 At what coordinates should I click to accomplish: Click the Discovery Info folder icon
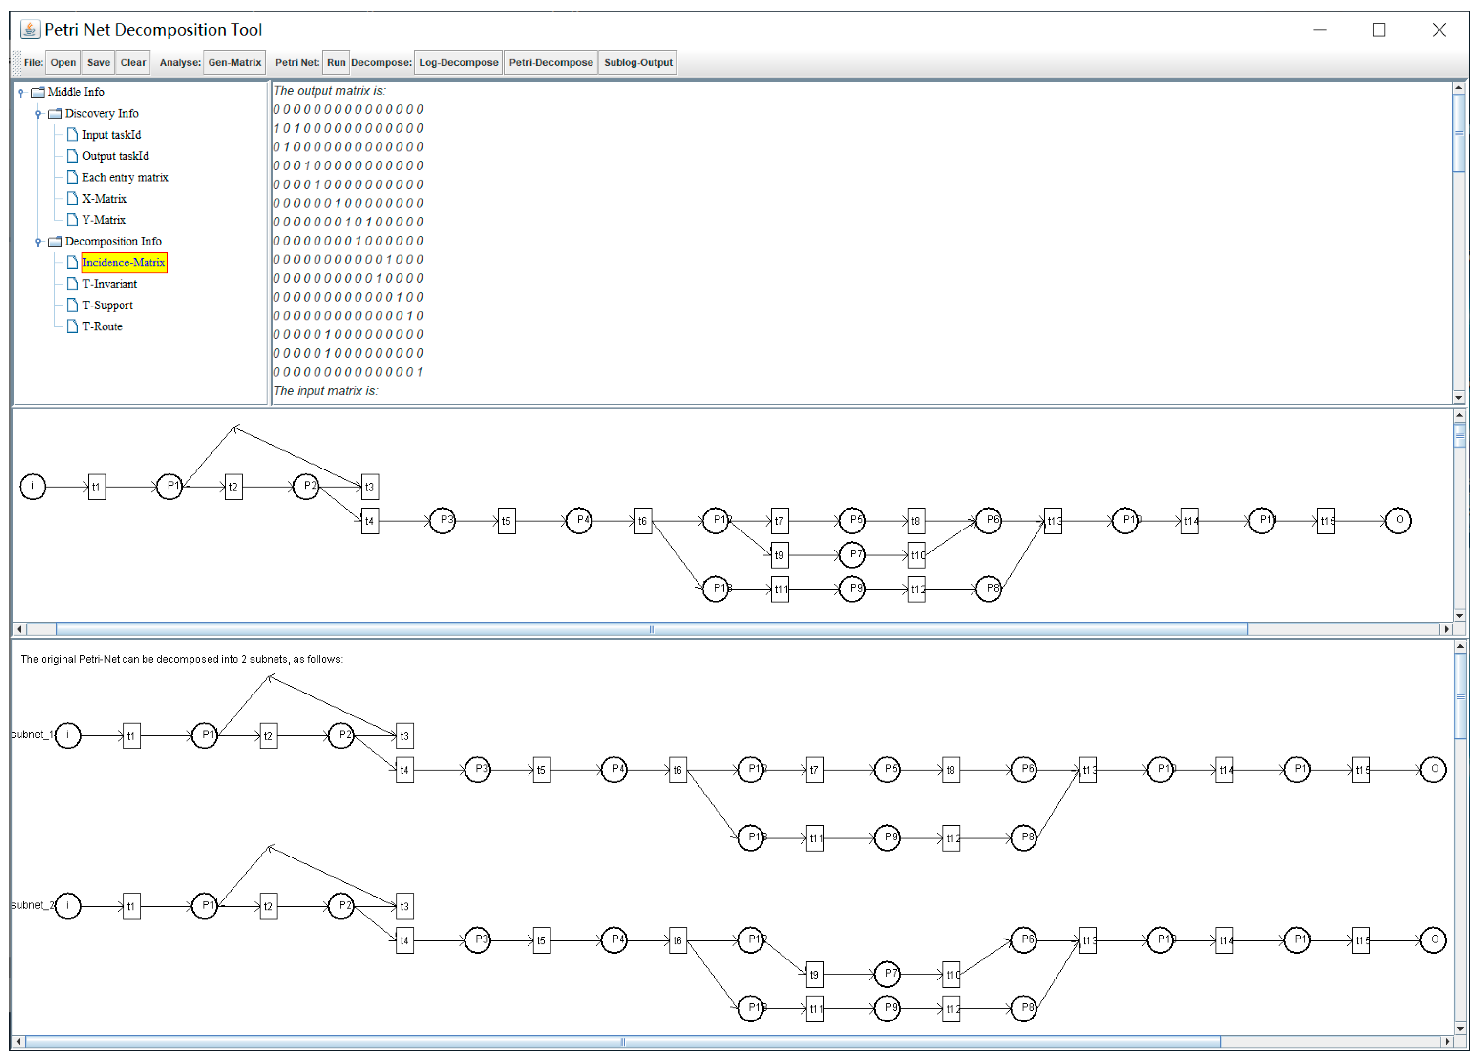click(56, 113)
